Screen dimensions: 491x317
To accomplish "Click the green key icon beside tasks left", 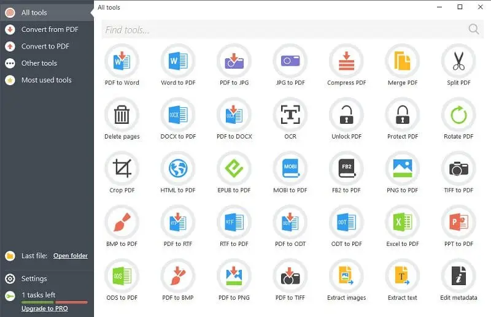I will pos(10,296).
